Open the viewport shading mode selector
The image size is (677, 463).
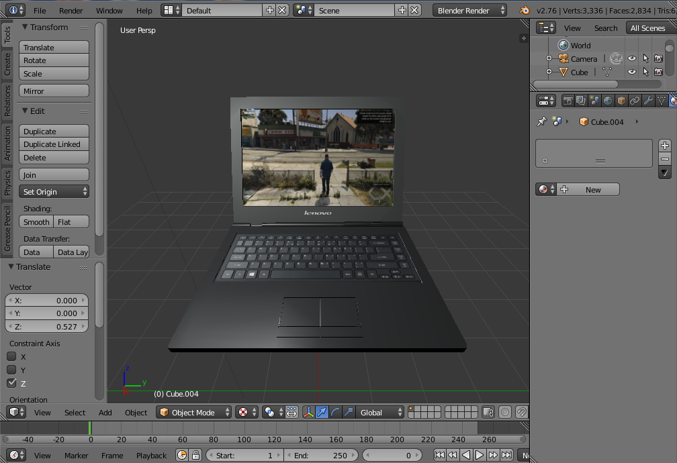coord(247,412)
